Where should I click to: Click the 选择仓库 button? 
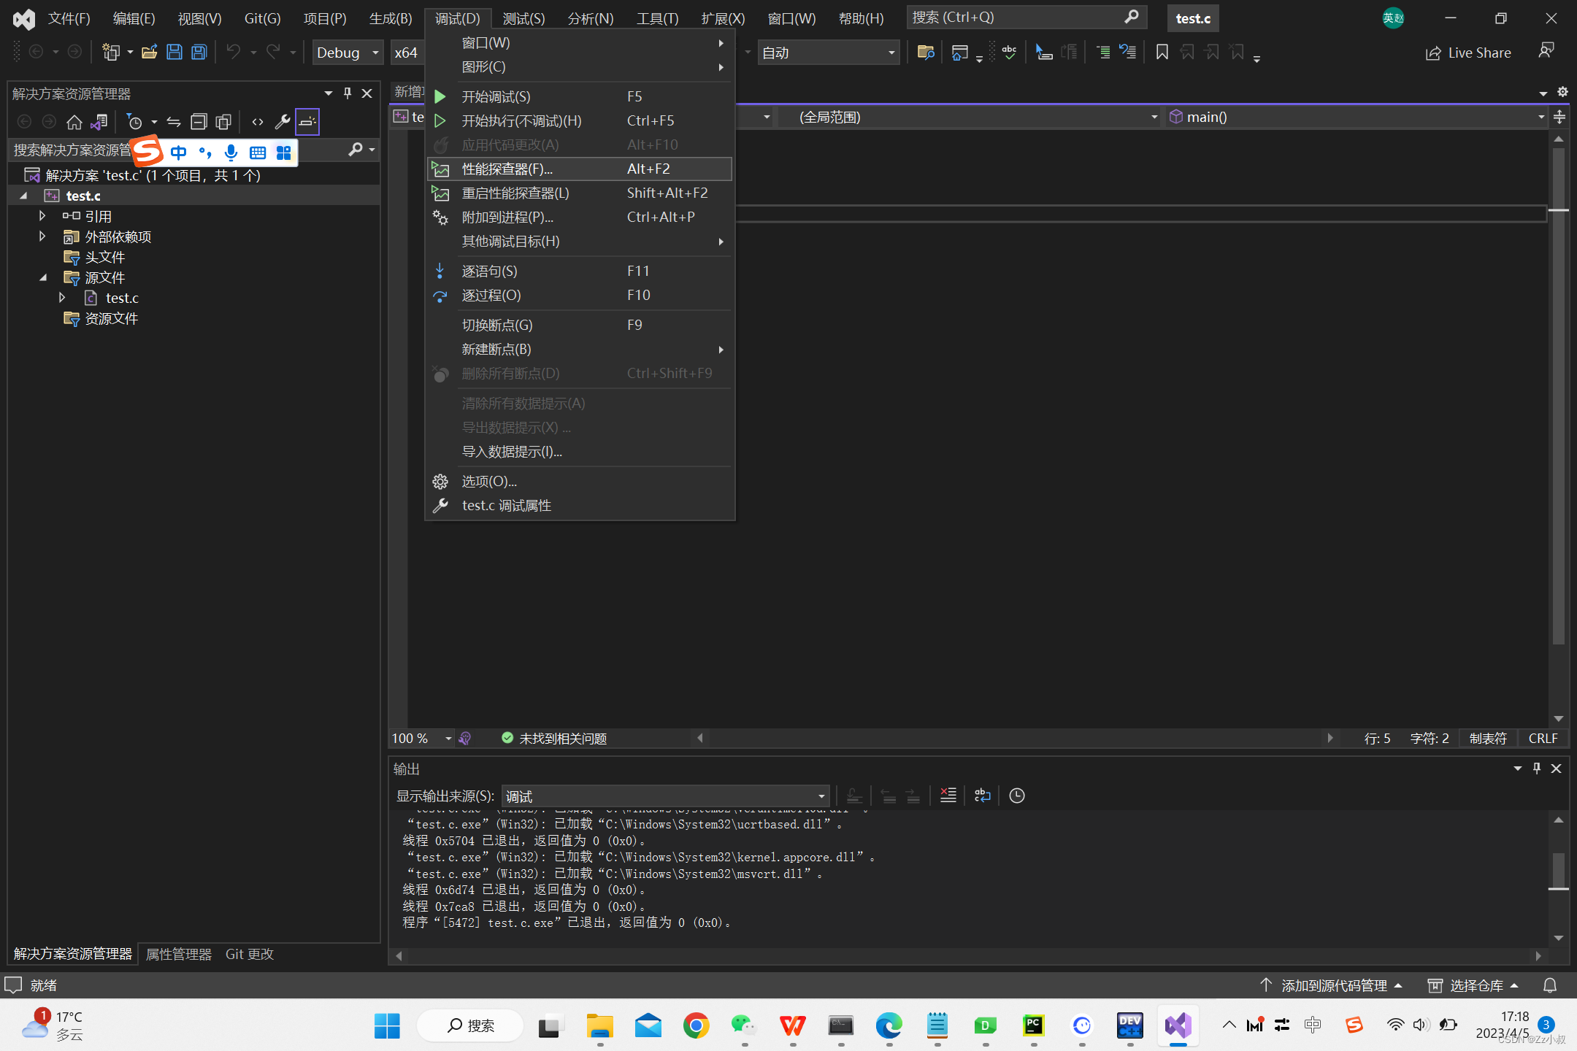(x=1476, y=985)
